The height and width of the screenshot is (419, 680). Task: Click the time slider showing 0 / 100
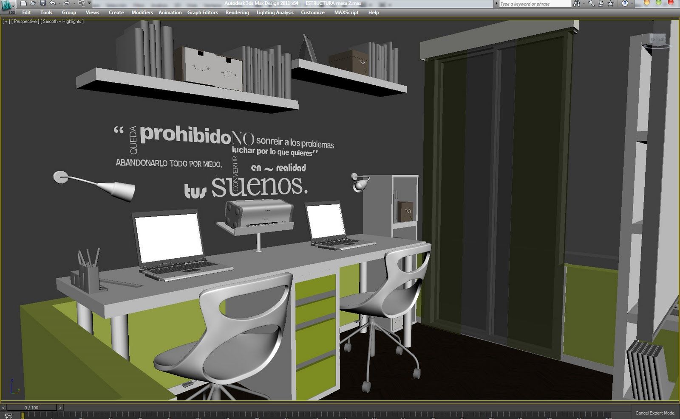31,408
